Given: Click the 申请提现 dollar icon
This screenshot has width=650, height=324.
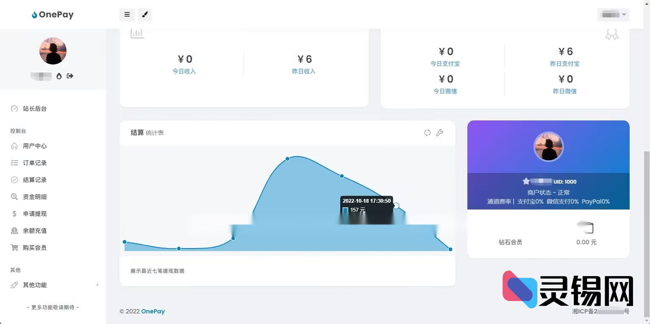Looking at the screenshot, I should 14,214.
